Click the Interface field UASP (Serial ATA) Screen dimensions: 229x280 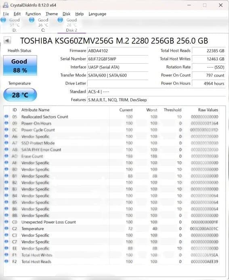118,67
